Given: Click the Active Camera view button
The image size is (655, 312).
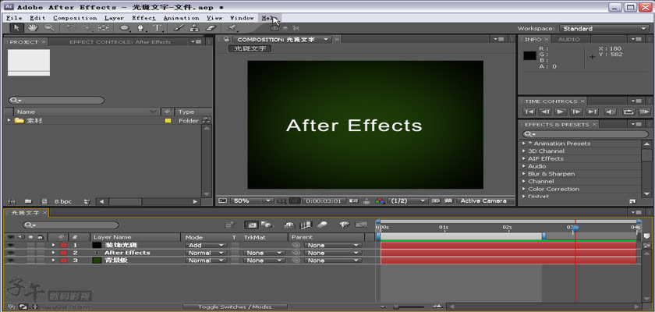Looking at the screenshot, I should coord(483,201).
